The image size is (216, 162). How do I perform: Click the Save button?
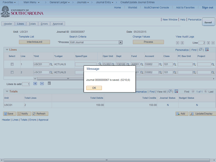9,114
